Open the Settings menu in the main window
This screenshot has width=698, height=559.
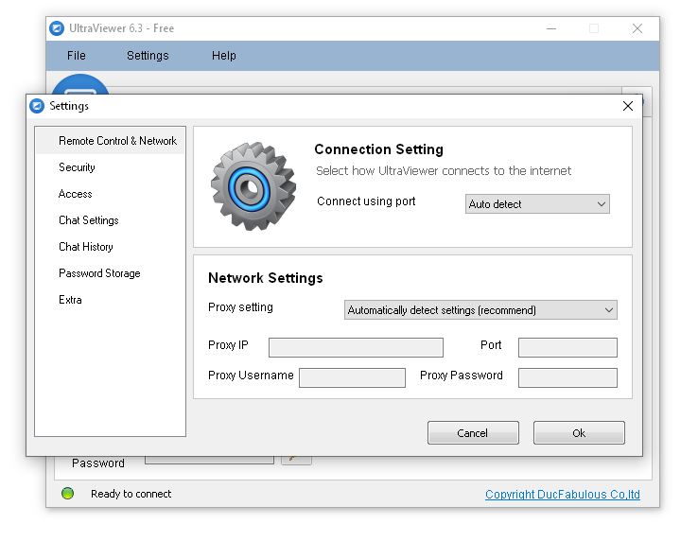(148, 56)
